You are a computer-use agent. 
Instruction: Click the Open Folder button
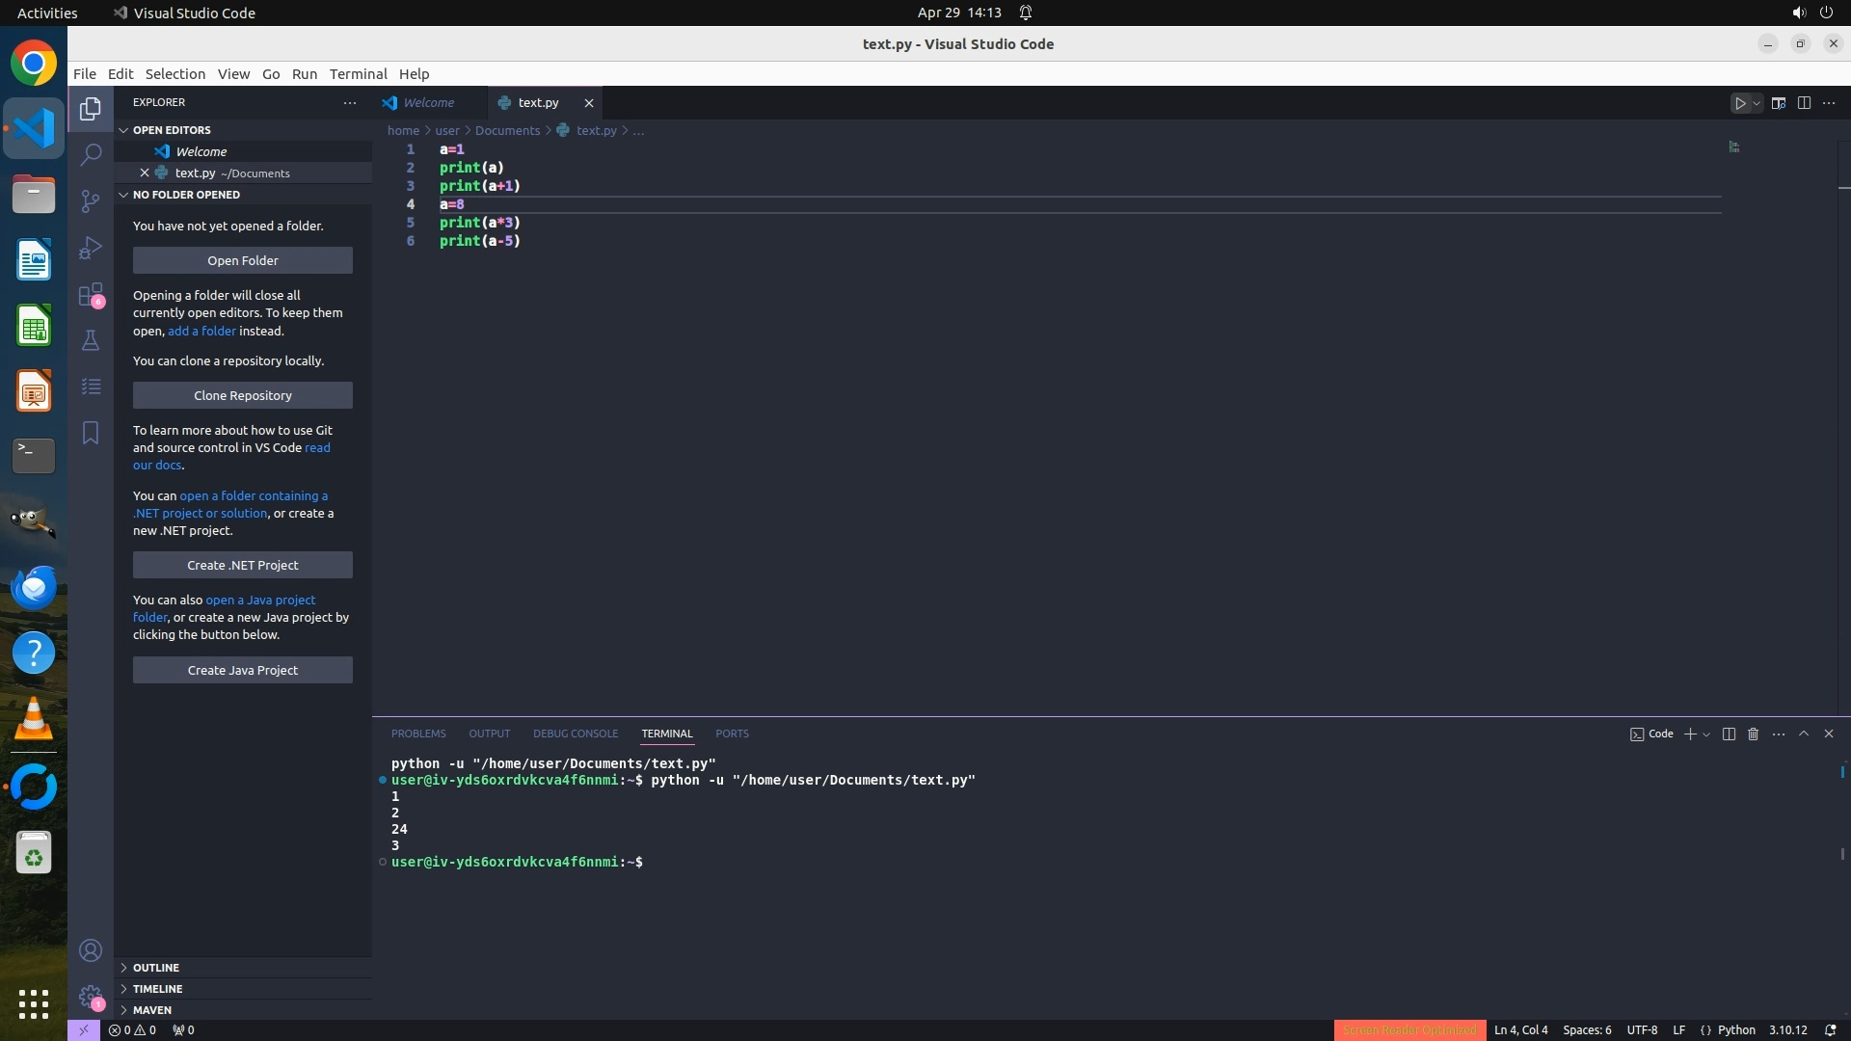pos(243,261)
